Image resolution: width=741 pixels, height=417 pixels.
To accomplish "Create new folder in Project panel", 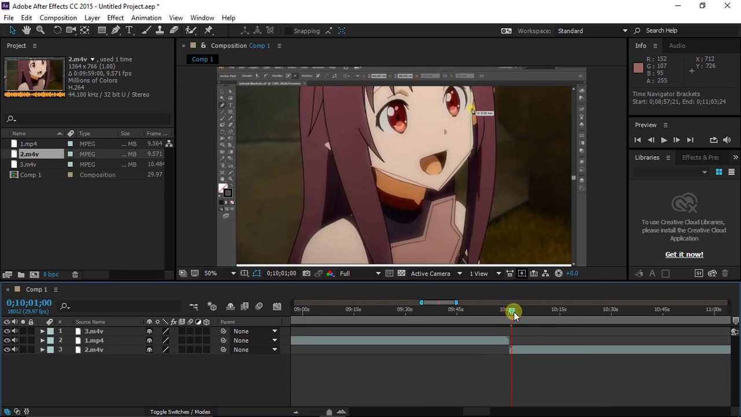I will click(21, 275).
